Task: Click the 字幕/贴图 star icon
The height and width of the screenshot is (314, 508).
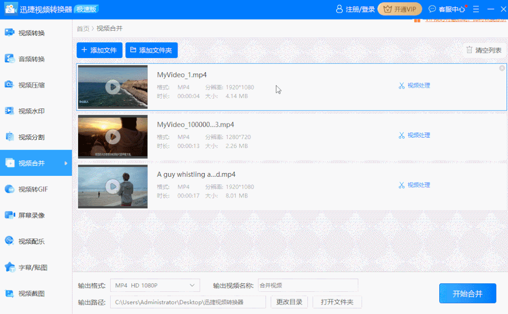Action: pos(10,267)
